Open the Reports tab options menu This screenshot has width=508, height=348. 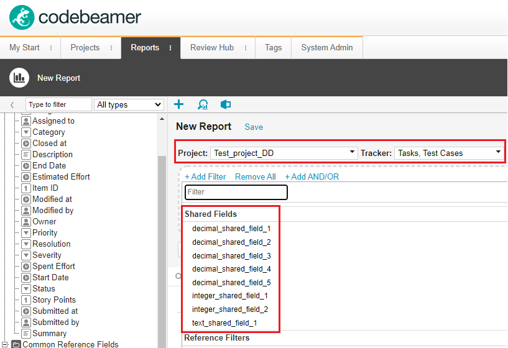pos(170,48)
